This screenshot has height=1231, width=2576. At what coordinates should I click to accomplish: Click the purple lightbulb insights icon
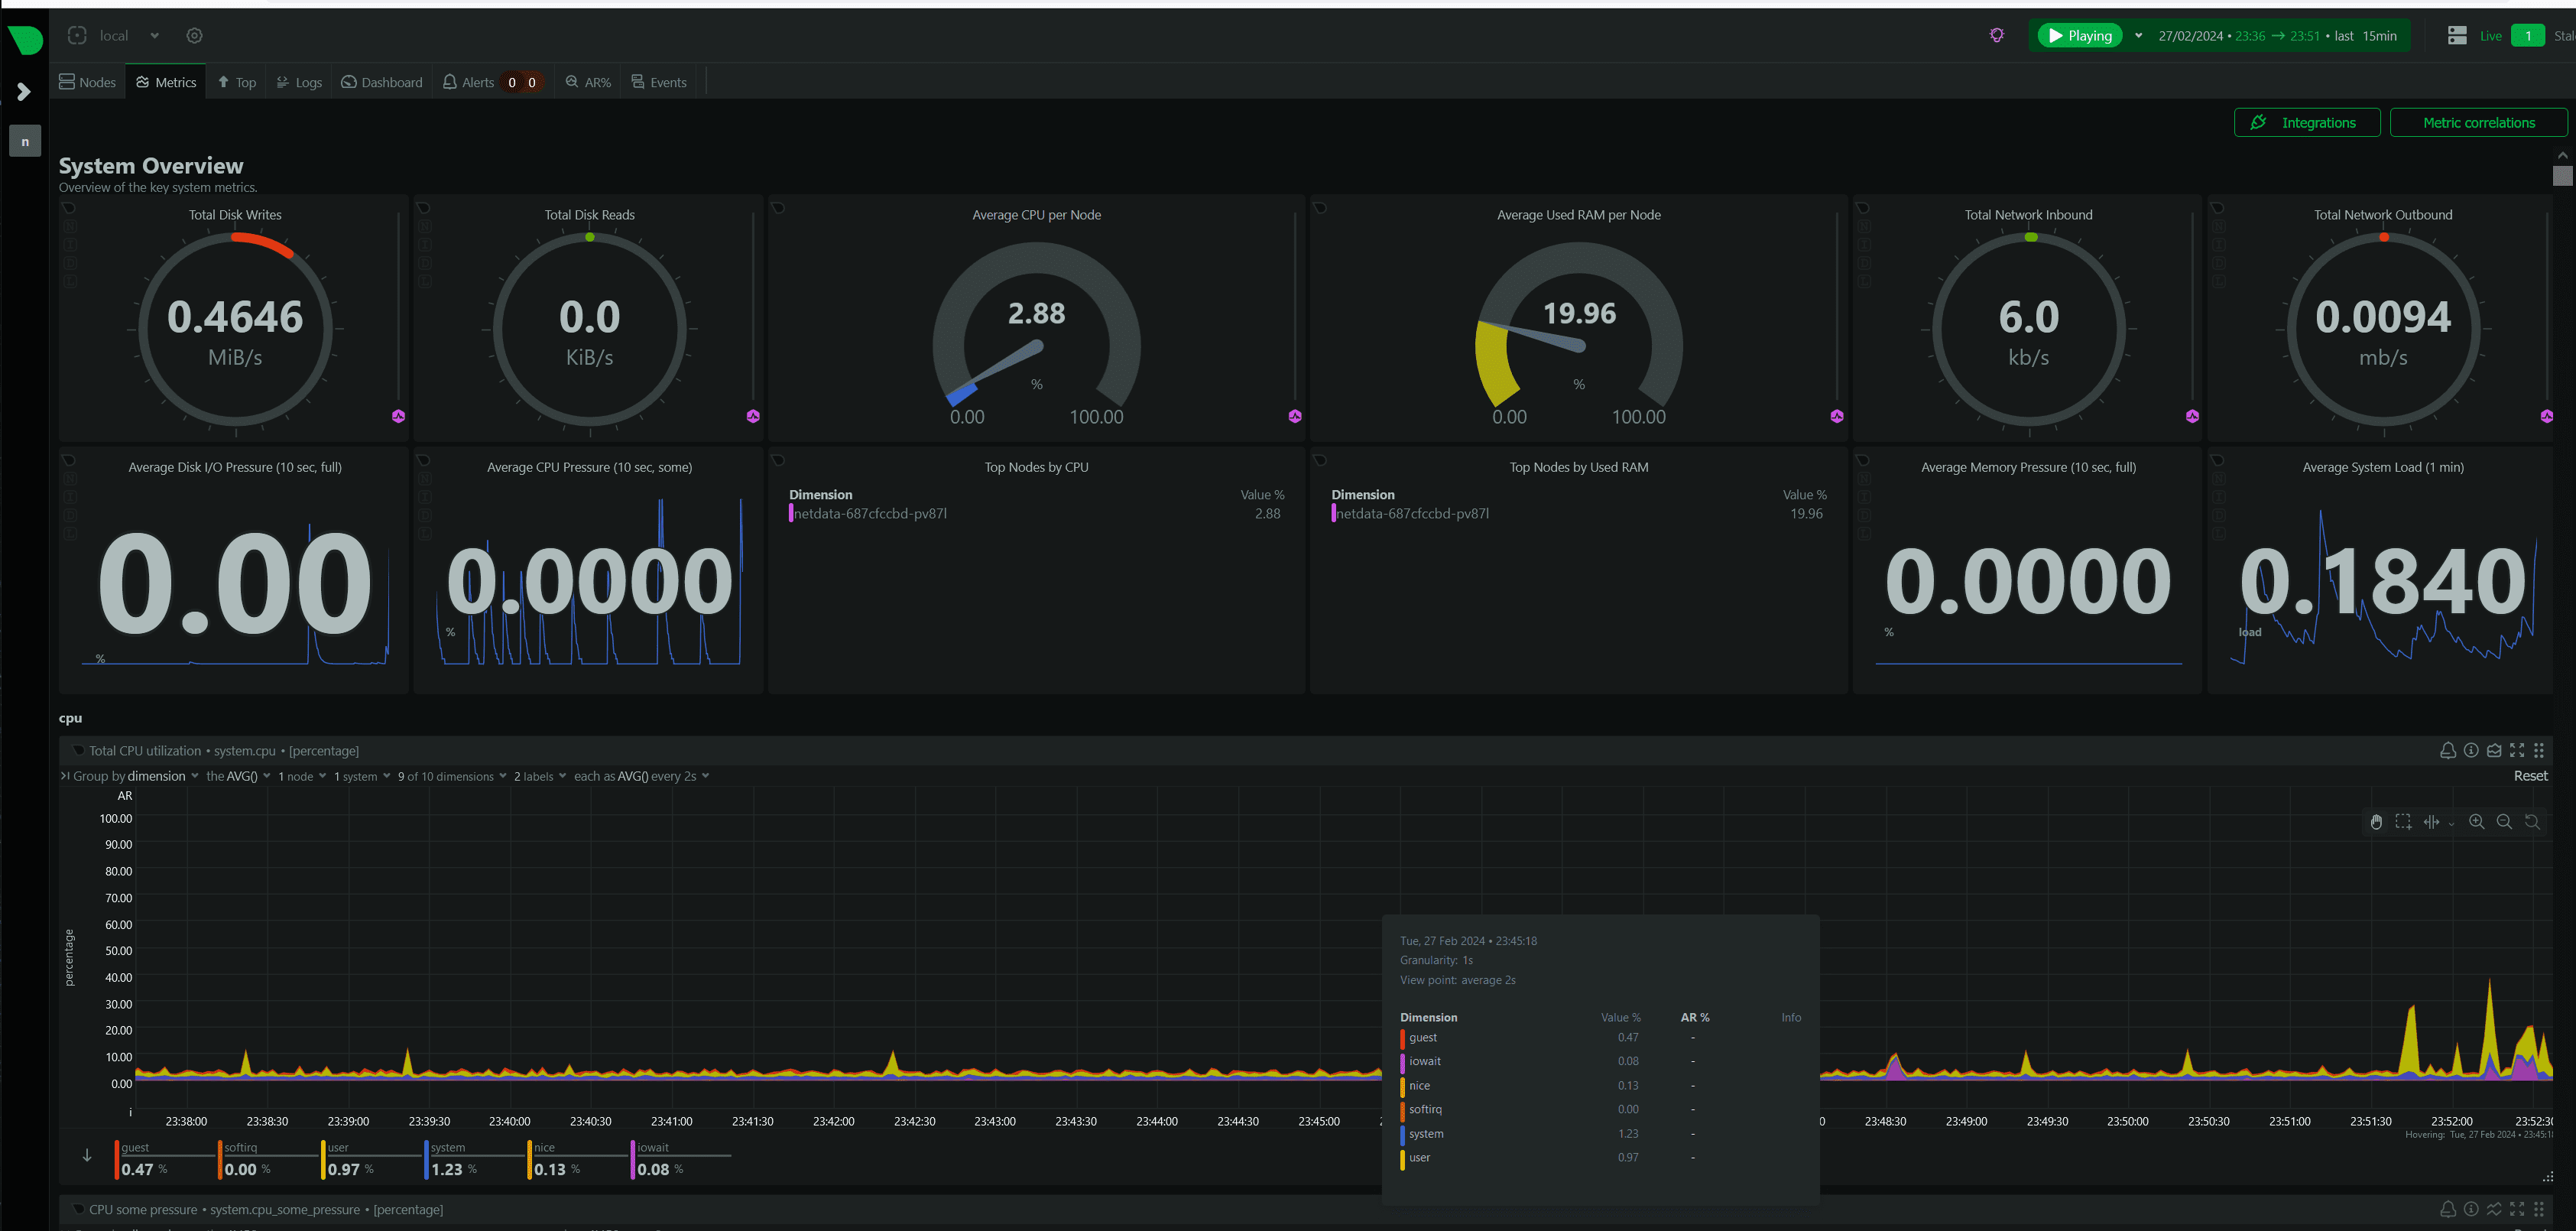[1997, 36]
